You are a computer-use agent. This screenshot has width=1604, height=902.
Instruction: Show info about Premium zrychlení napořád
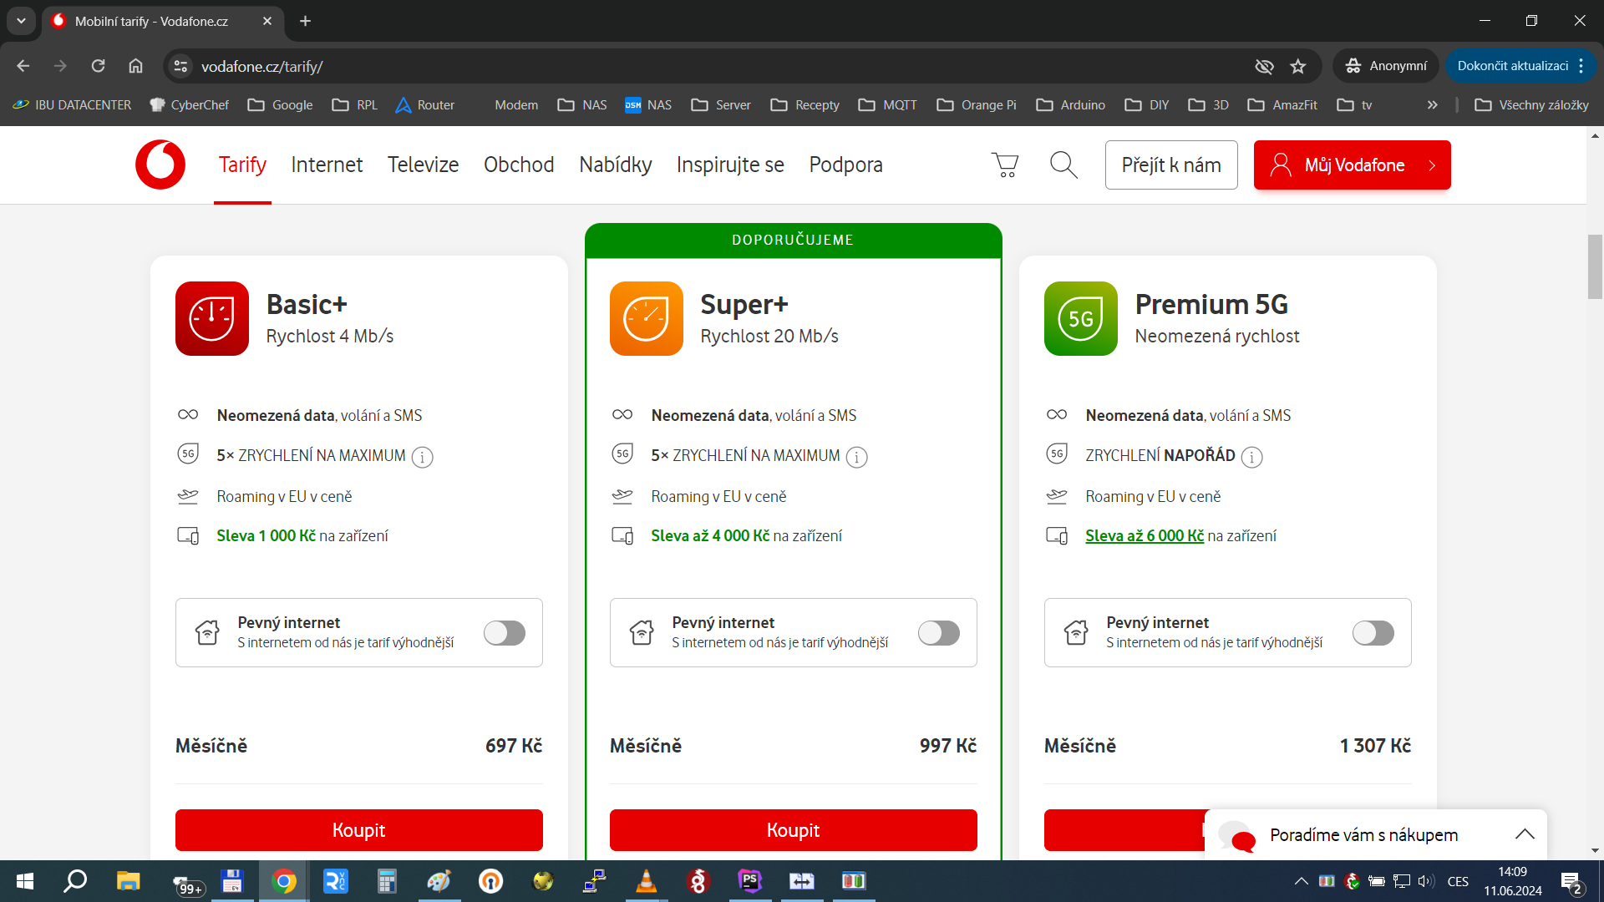coord(1251,457)
